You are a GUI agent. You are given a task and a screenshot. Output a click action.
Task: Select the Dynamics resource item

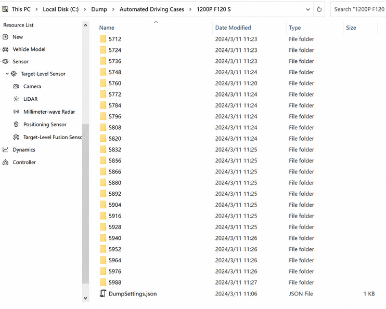(24, 150)
